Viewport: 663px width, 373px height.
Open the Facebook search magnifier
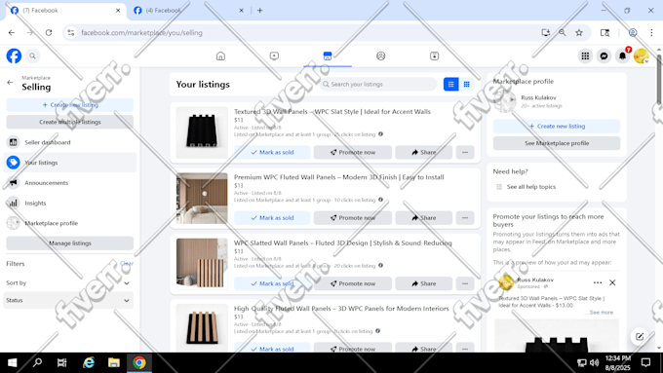tap(32, 56)
